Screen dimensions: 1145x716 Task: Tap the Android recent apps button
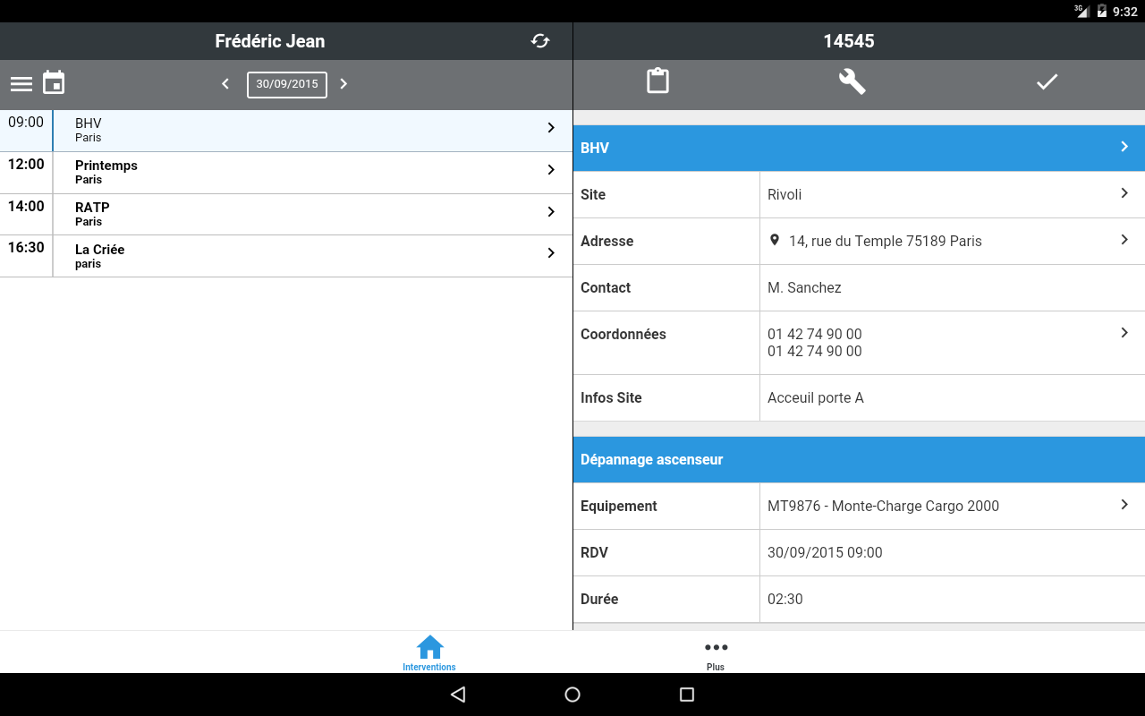(687, 695)
